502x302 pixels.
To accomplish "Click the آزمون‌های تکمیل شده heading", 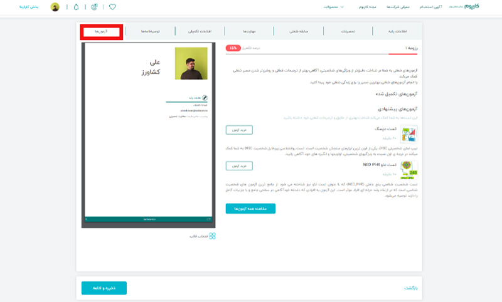I will point(397,94).
